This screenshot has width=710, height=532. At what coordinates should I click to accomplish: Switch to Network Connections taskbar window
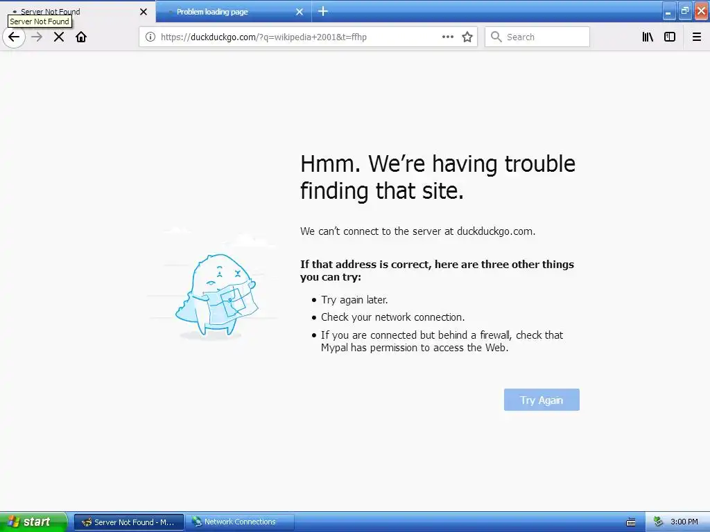[240, 522]
